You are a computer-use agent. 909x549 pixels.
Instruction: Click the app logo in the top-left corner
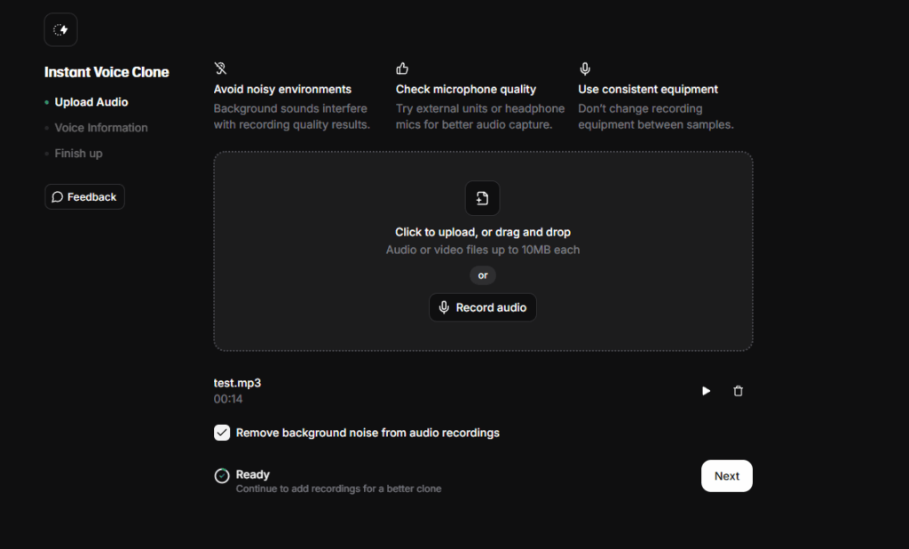pyautogui.click(x=60, y=29)
